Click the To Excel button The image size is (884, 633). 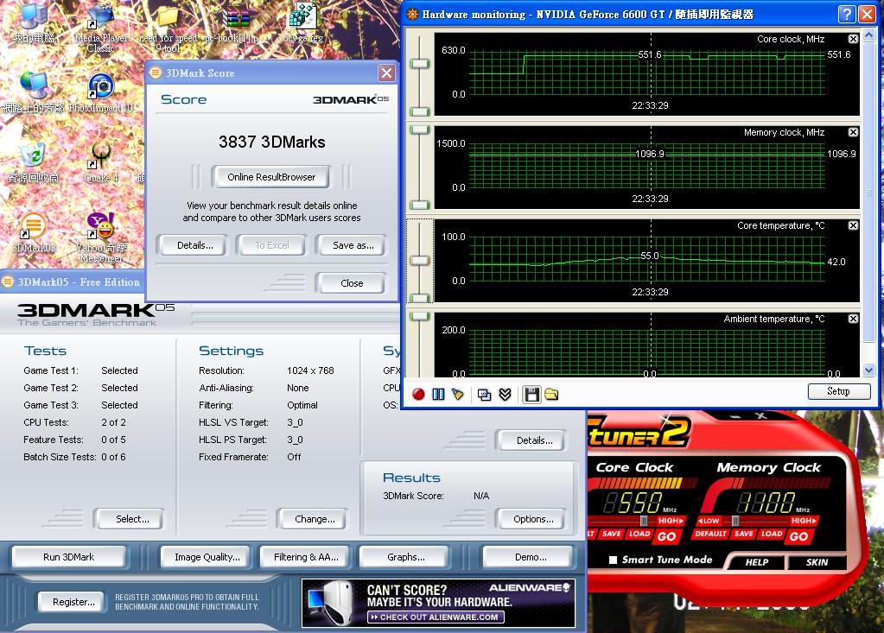pyautogui.click(x=271, y=245)
